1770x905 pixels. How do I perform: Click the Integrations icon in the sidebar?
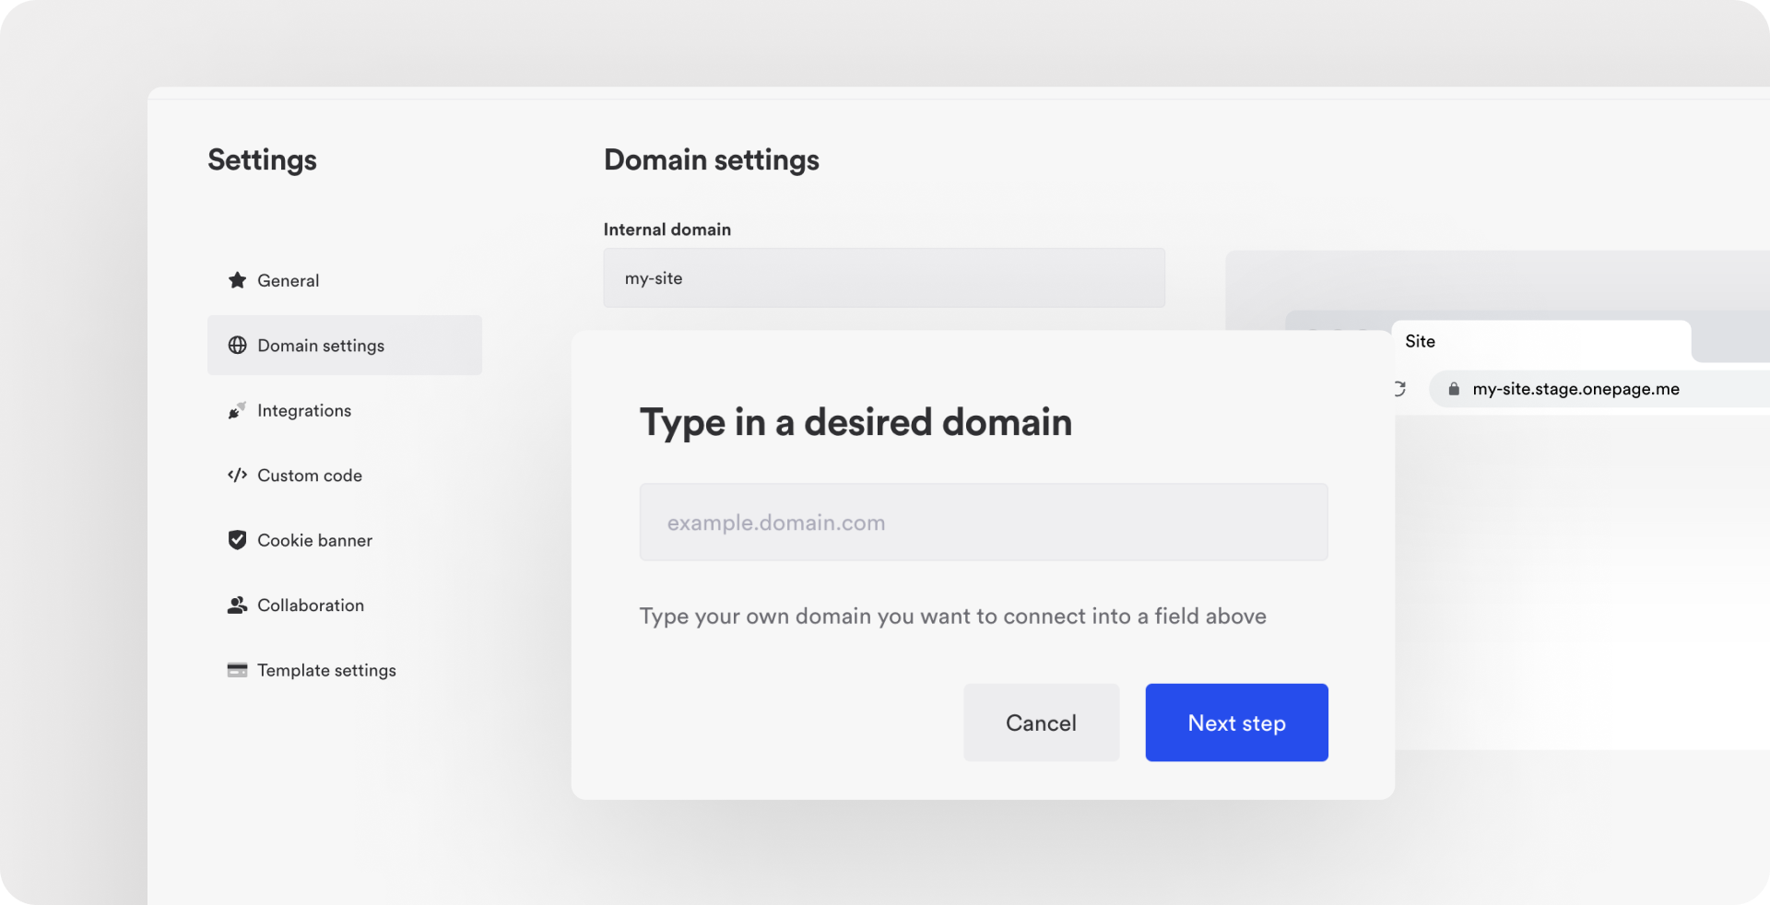point(237,410)
